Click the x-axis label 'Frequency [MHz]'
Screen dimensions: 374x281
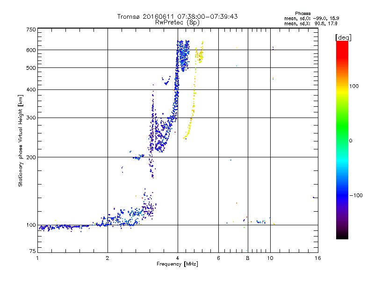[x=177, y=264]
